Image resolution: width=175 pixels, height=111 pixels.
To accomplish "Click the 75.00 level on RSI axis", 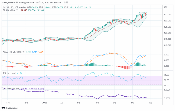I will click(x=166, y=75).
